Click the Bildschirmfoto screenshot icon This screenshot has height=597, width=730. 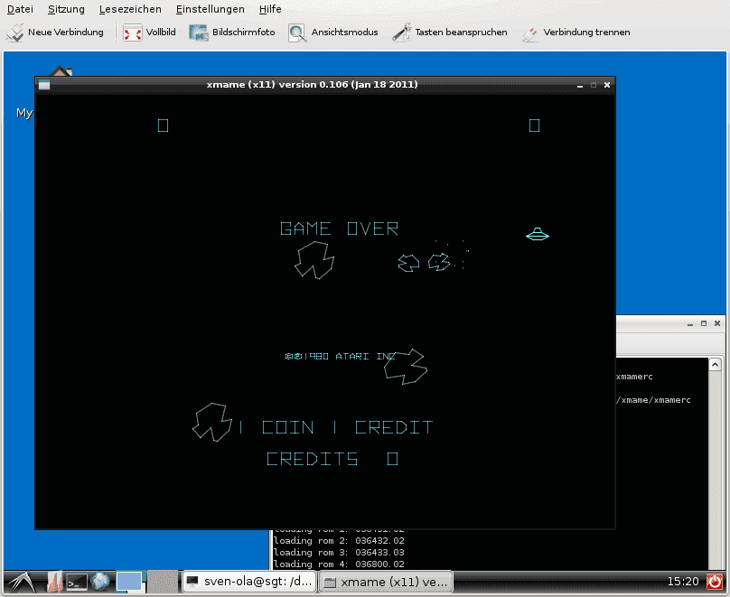[x=199, y=33]
